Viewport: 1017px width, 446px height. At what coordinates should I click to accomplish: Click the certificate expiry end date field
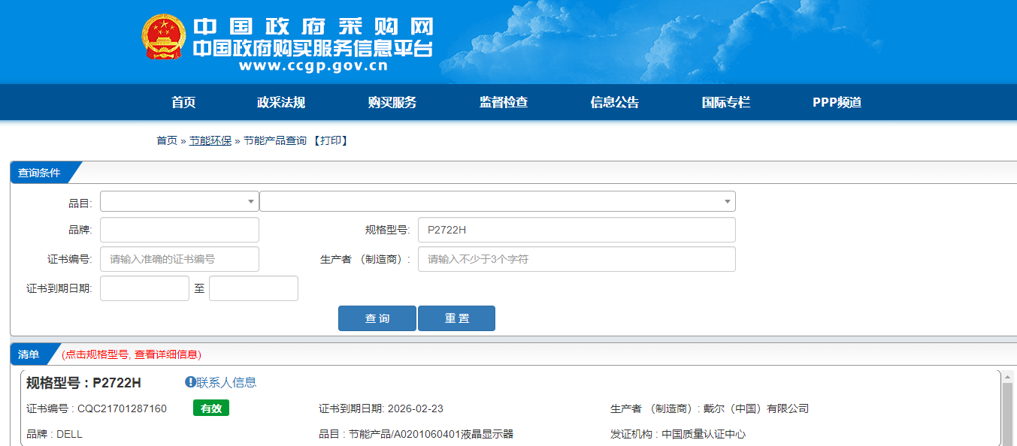pyautogui.click(x=253, y=288)
